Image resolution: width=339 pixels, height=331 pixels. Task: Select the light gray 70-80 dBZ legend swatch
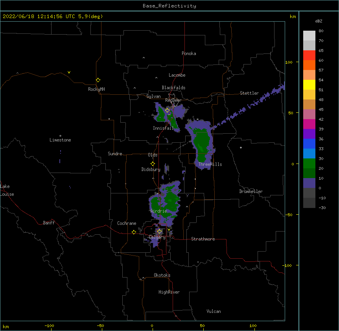point(309,36)
